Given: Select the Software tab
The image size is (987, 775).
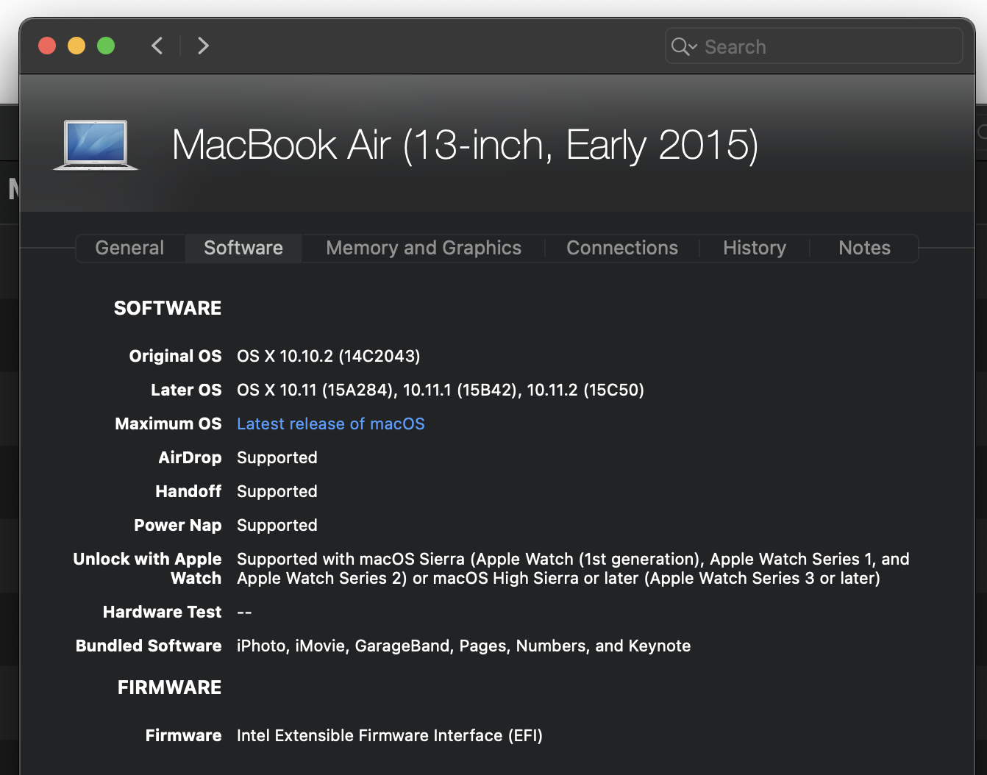Looking at the screenshot, I should coord(243,248).
